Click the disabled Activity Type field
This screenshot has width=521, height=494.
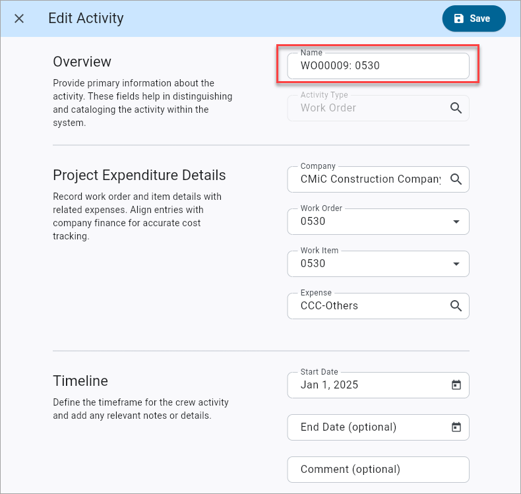pyautogui.click(x=378, y=108)
